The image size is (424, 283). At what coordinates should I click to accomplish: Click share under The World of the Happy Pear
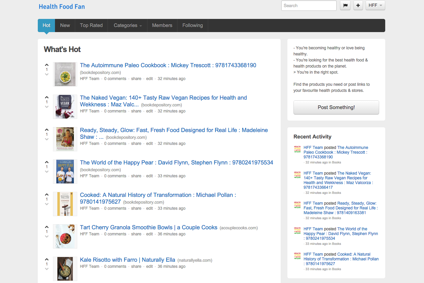136,176
